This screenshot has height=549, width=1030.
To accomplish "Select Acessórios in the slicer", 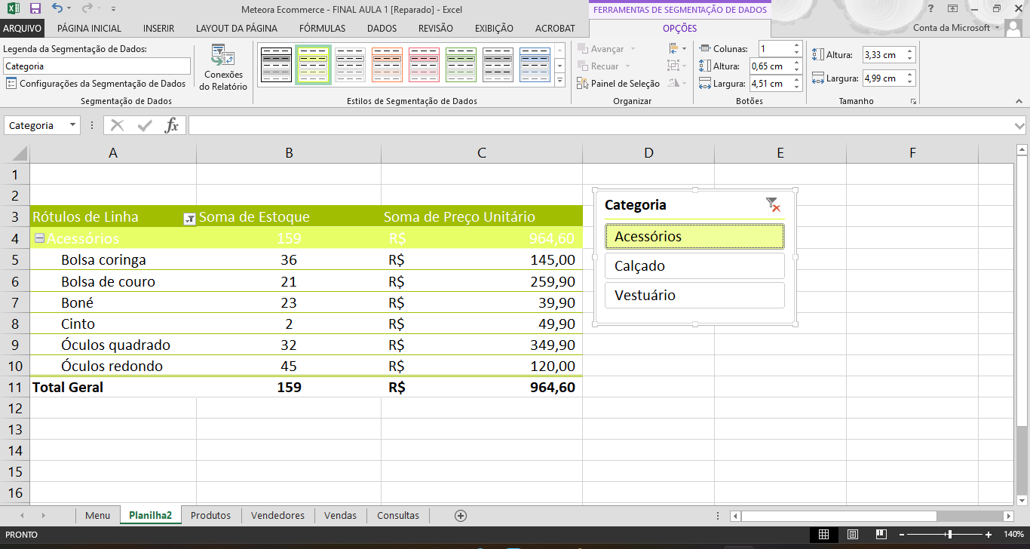I will coord(694,236).
